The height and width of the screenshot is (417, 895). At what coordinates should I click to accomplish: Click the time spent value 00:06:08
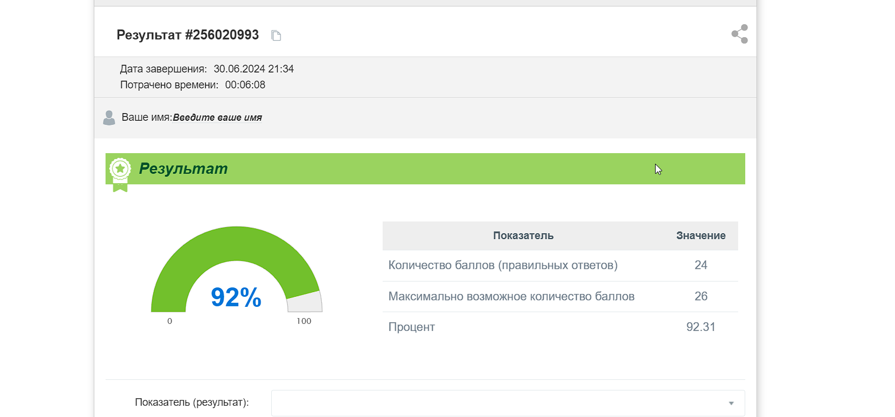(x=245, y=85)
